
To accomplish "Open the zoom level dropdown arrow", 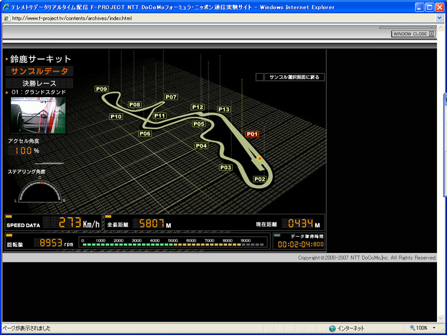I will [x=434, y=328].
